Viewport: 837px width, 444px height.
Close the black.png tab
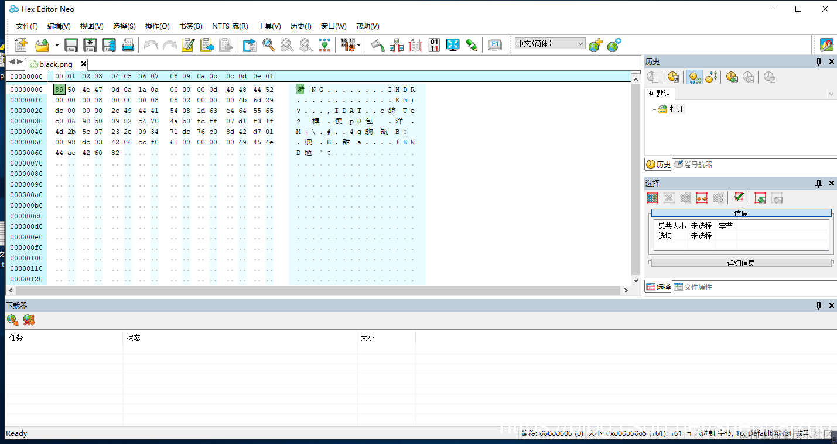[84, 64]
